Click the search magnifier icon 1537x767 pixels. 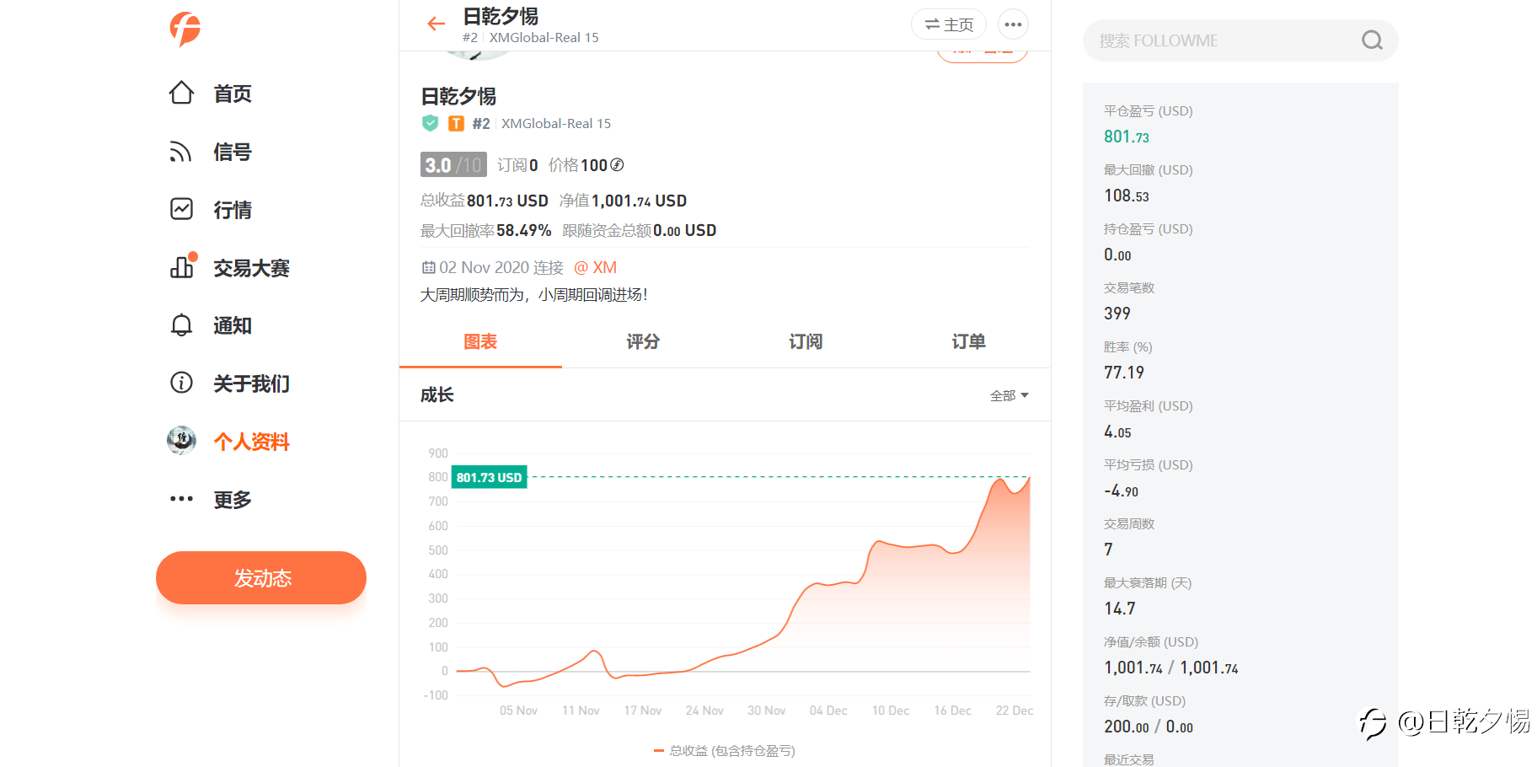point(1372,40)
